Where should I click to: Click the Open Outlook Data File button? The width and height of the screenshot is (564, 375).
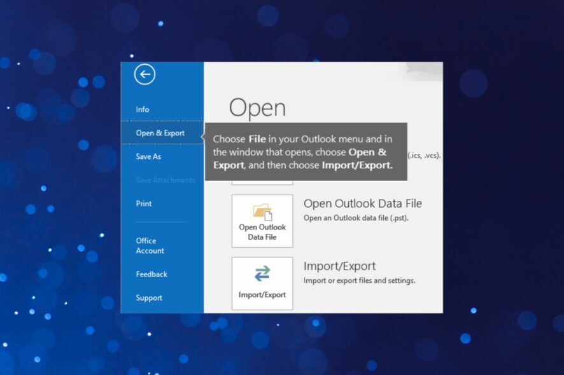point(262,221)
